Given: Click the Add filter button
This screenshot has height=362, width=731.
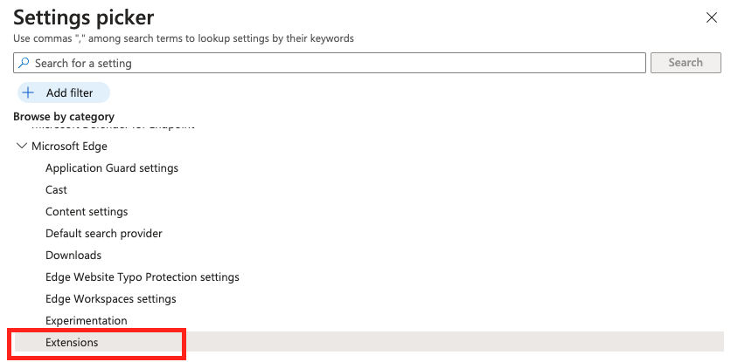Looking at the screenshot, I should 64,92.
